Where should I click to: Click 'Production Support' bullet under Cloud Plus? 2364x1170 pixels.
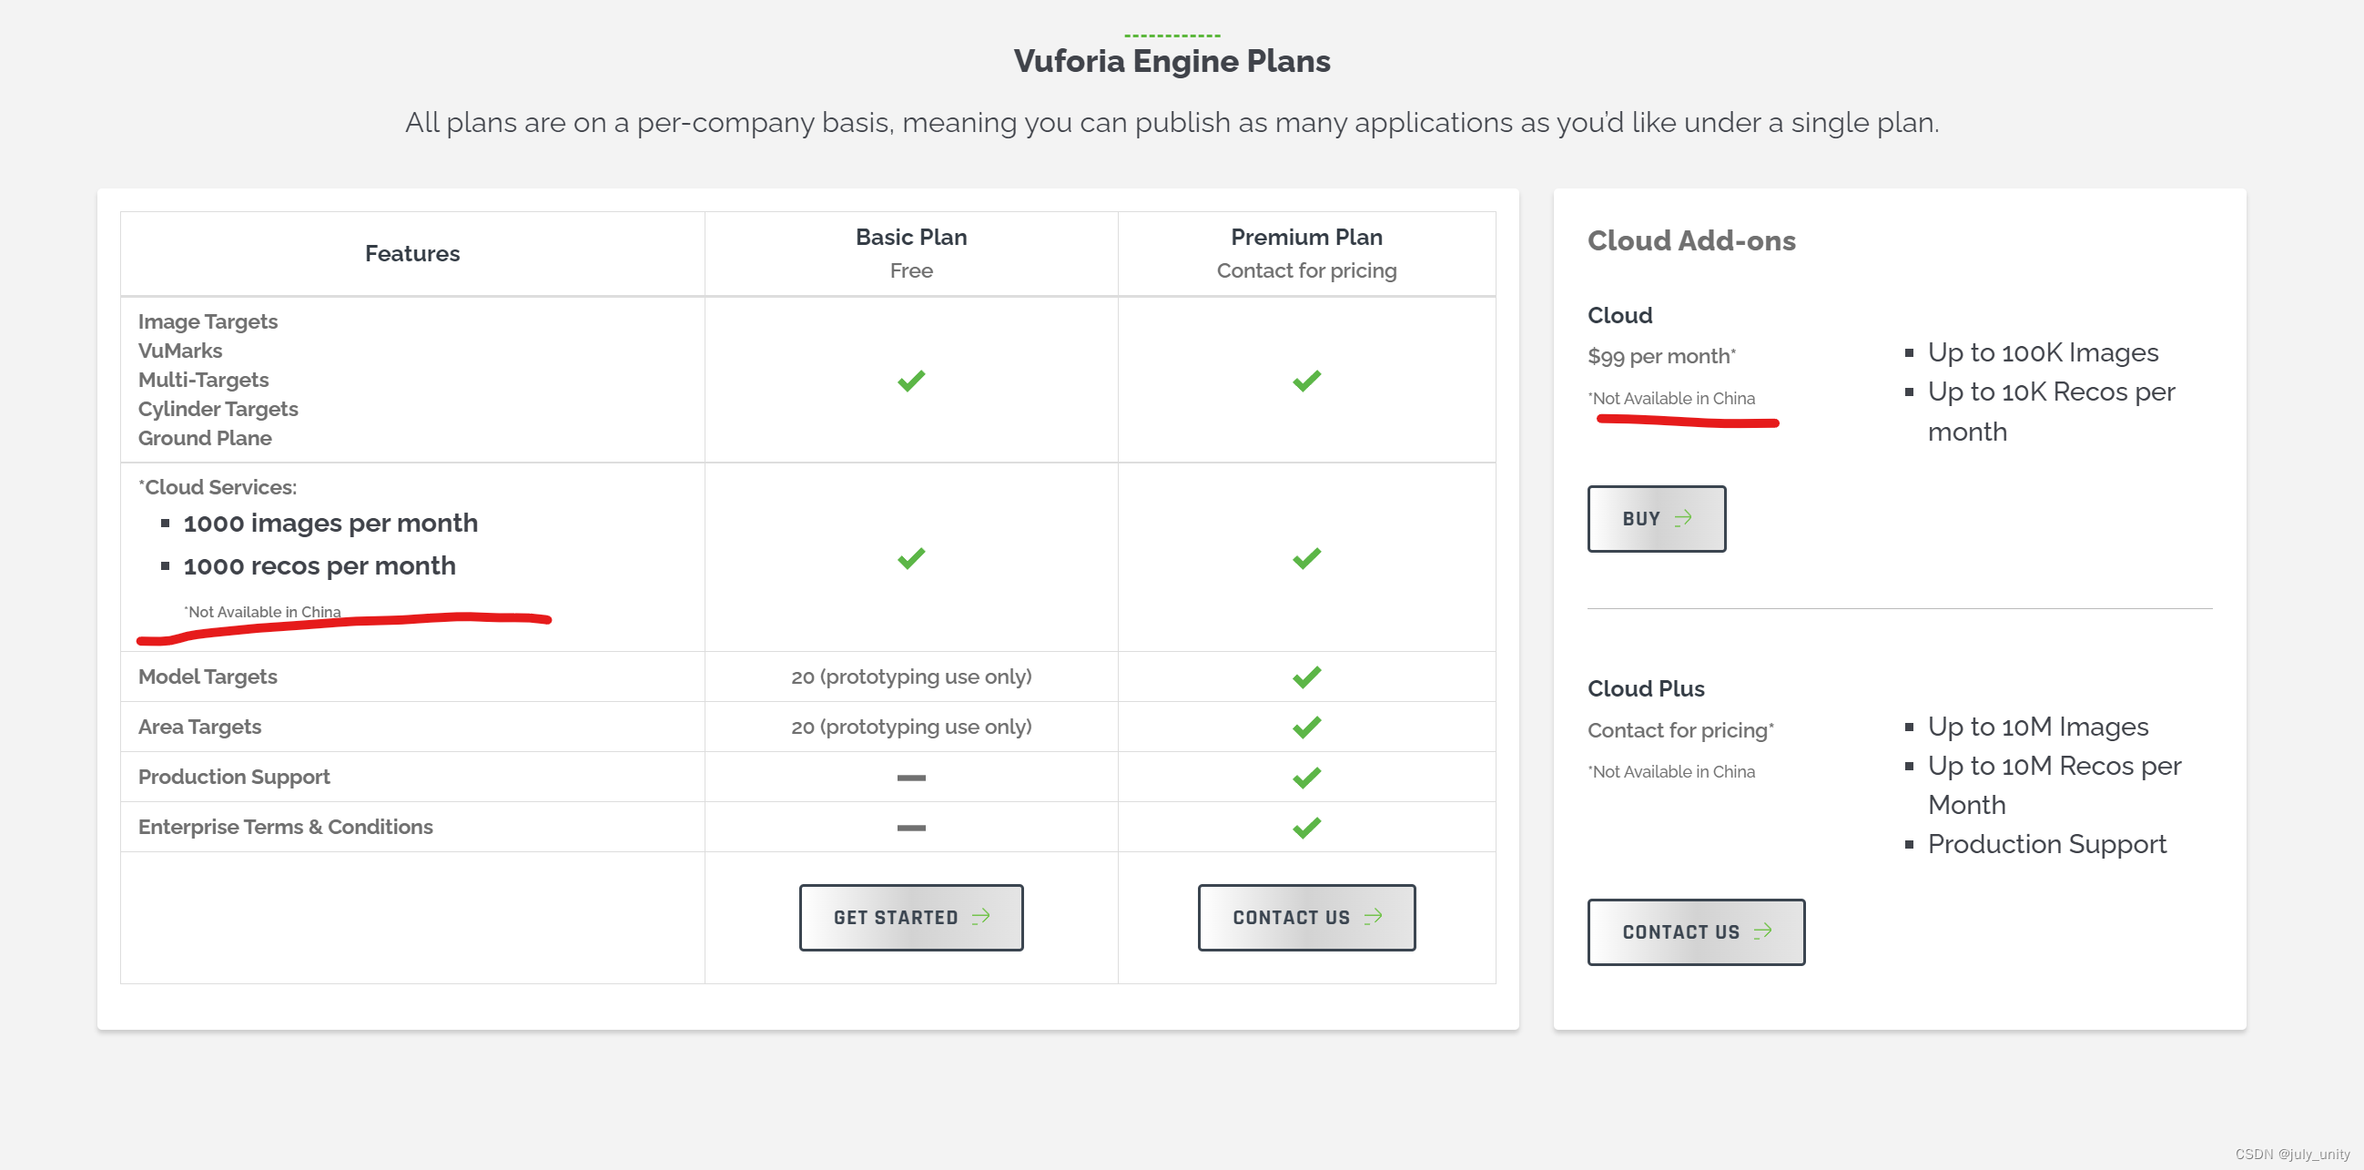click(2046, 844)
